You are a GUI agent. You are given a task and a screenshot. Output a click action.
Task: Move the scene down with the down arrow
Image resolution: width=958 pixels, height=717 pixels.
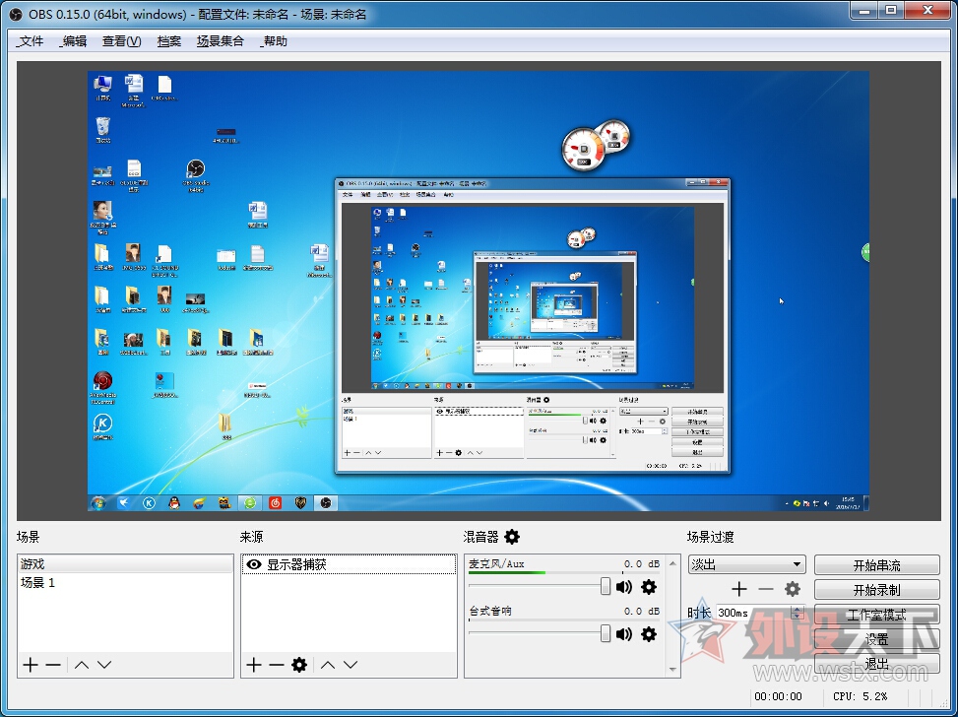[104, 665]
